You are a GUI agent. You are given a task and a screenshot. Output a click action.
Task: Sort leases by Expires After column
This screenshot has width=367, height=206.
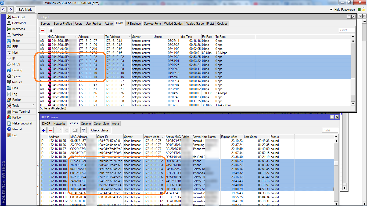(232, 137)
